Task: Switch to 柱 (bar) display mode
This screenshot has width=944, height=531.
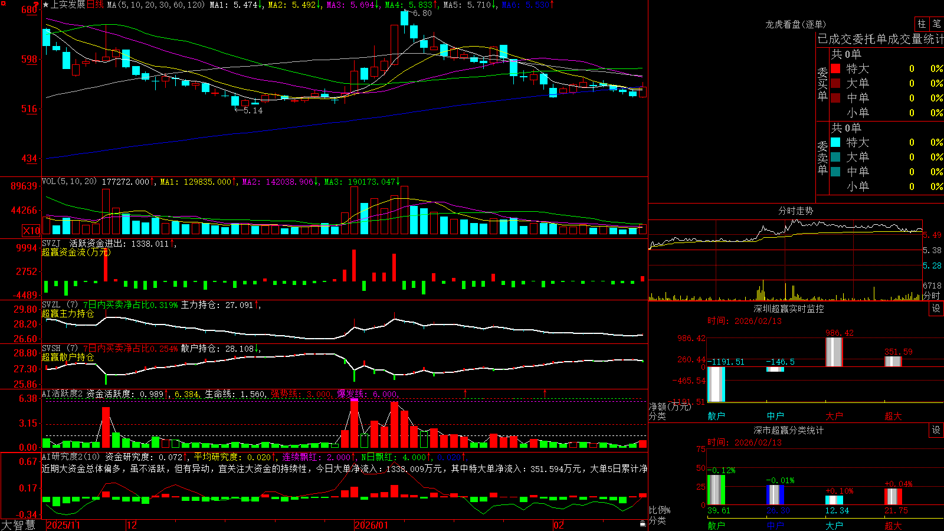Action: (922, 24)
